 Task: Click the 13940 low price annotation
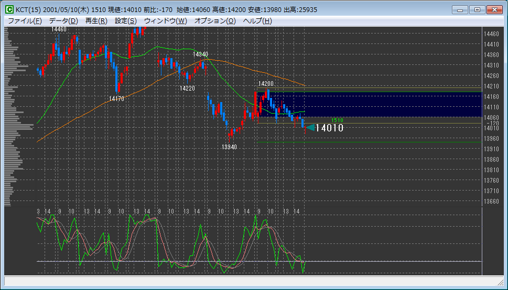[229, 147]
